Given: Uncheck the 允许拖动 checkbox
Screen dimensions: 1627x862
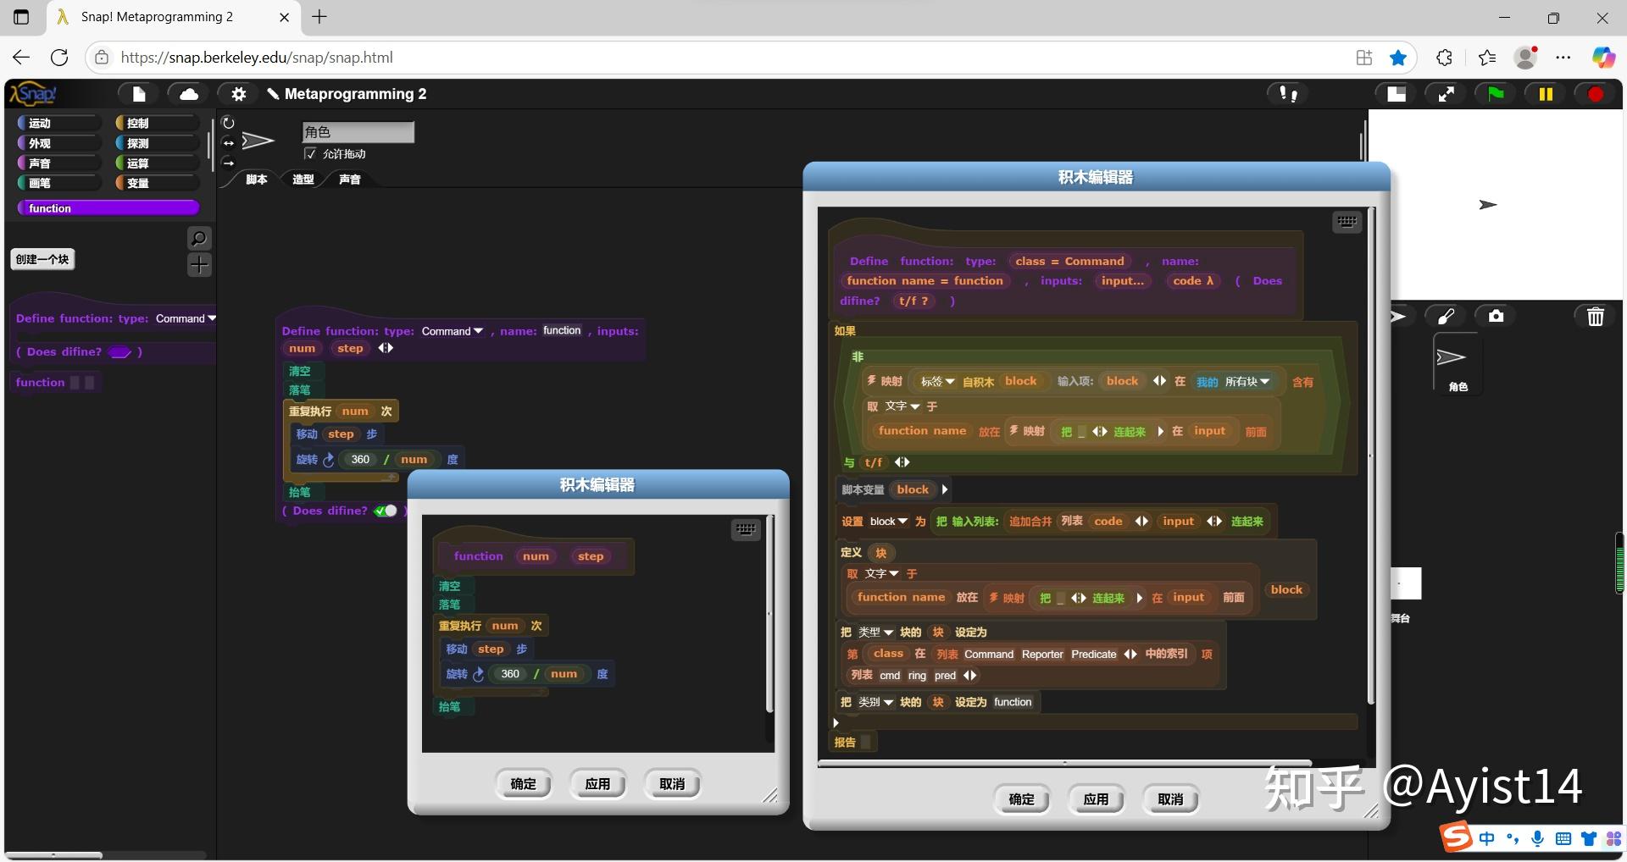Looking at the screenshot, I should [310, 153].
